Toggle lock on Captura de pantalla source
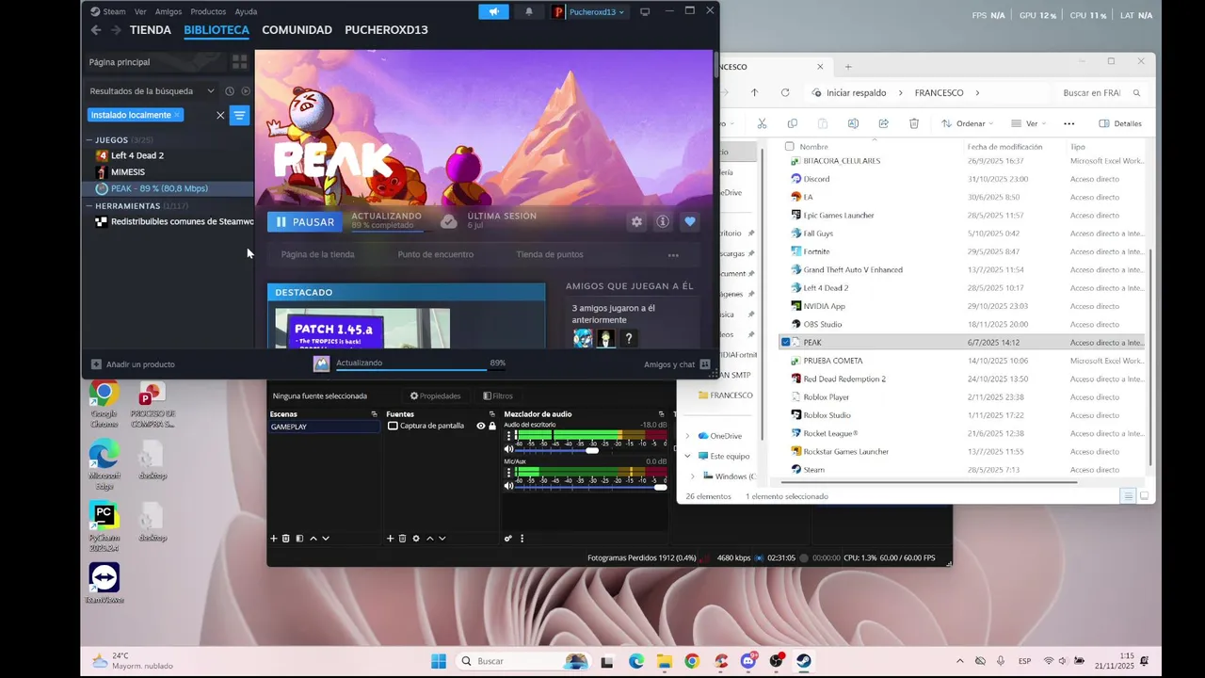The image size is (1205, 678). (x=492, y=426)
